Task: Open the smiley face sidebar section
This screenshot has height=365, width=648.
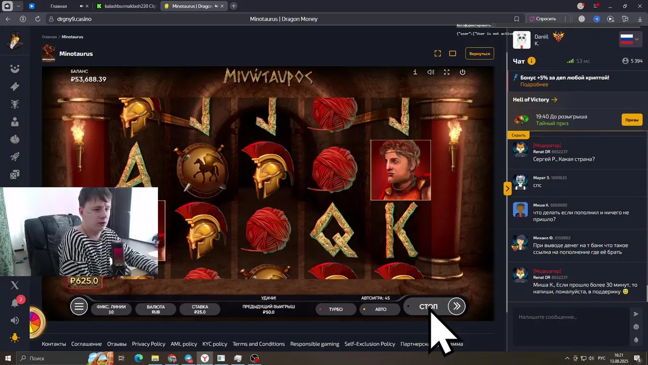Action: coord(15,69)
